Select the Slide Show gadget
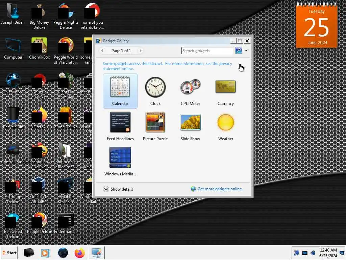This screenshot has height=260, width=346. [x=190, y=126]
